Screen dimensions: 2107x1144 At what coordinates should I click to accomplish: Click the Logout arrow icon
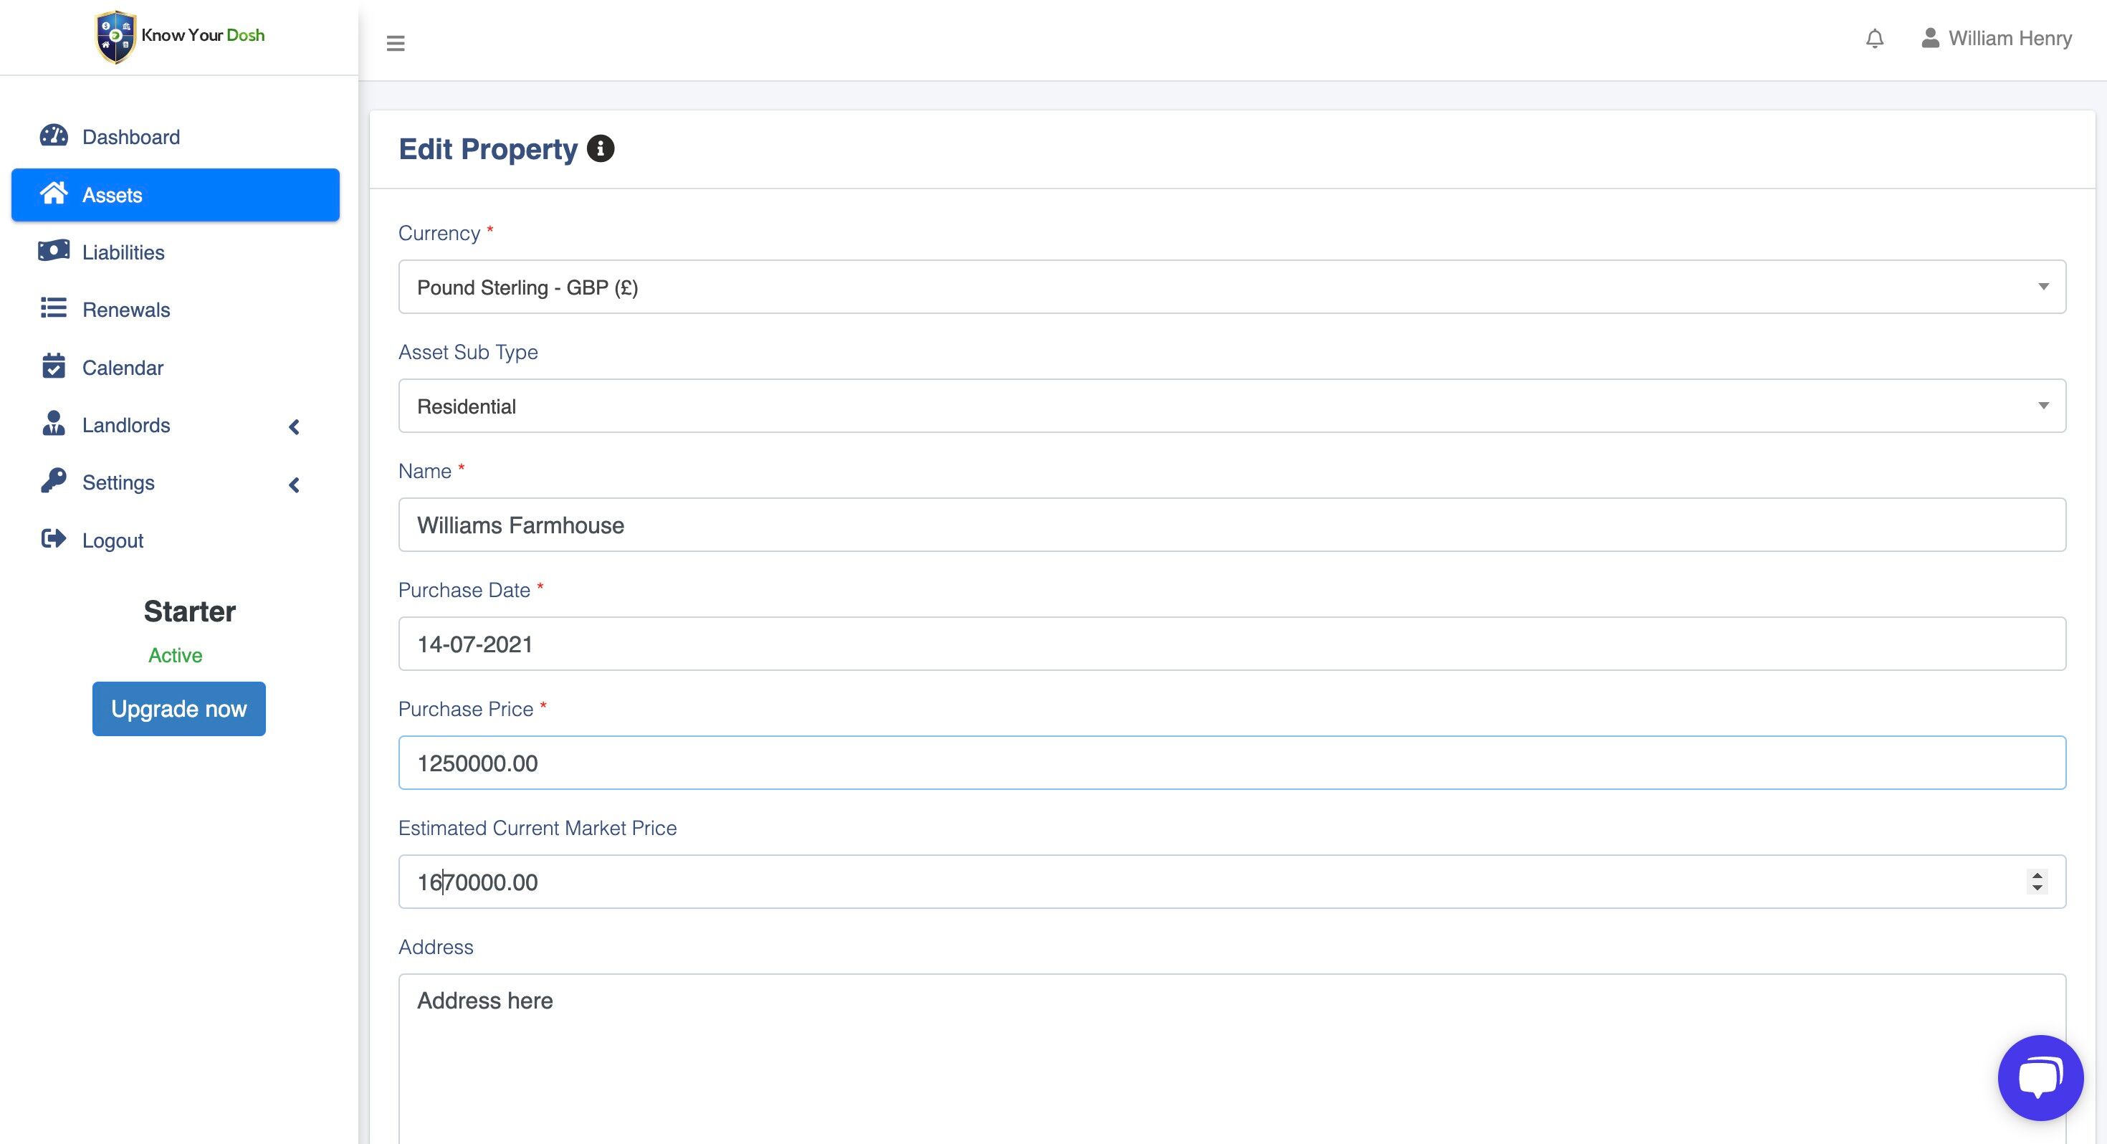54,539
